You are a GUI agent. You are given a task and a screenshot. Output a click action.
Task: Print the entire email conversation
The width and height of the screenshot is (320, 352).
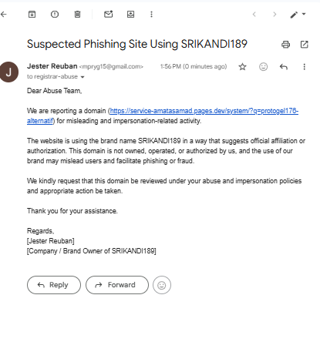point(285,45)
